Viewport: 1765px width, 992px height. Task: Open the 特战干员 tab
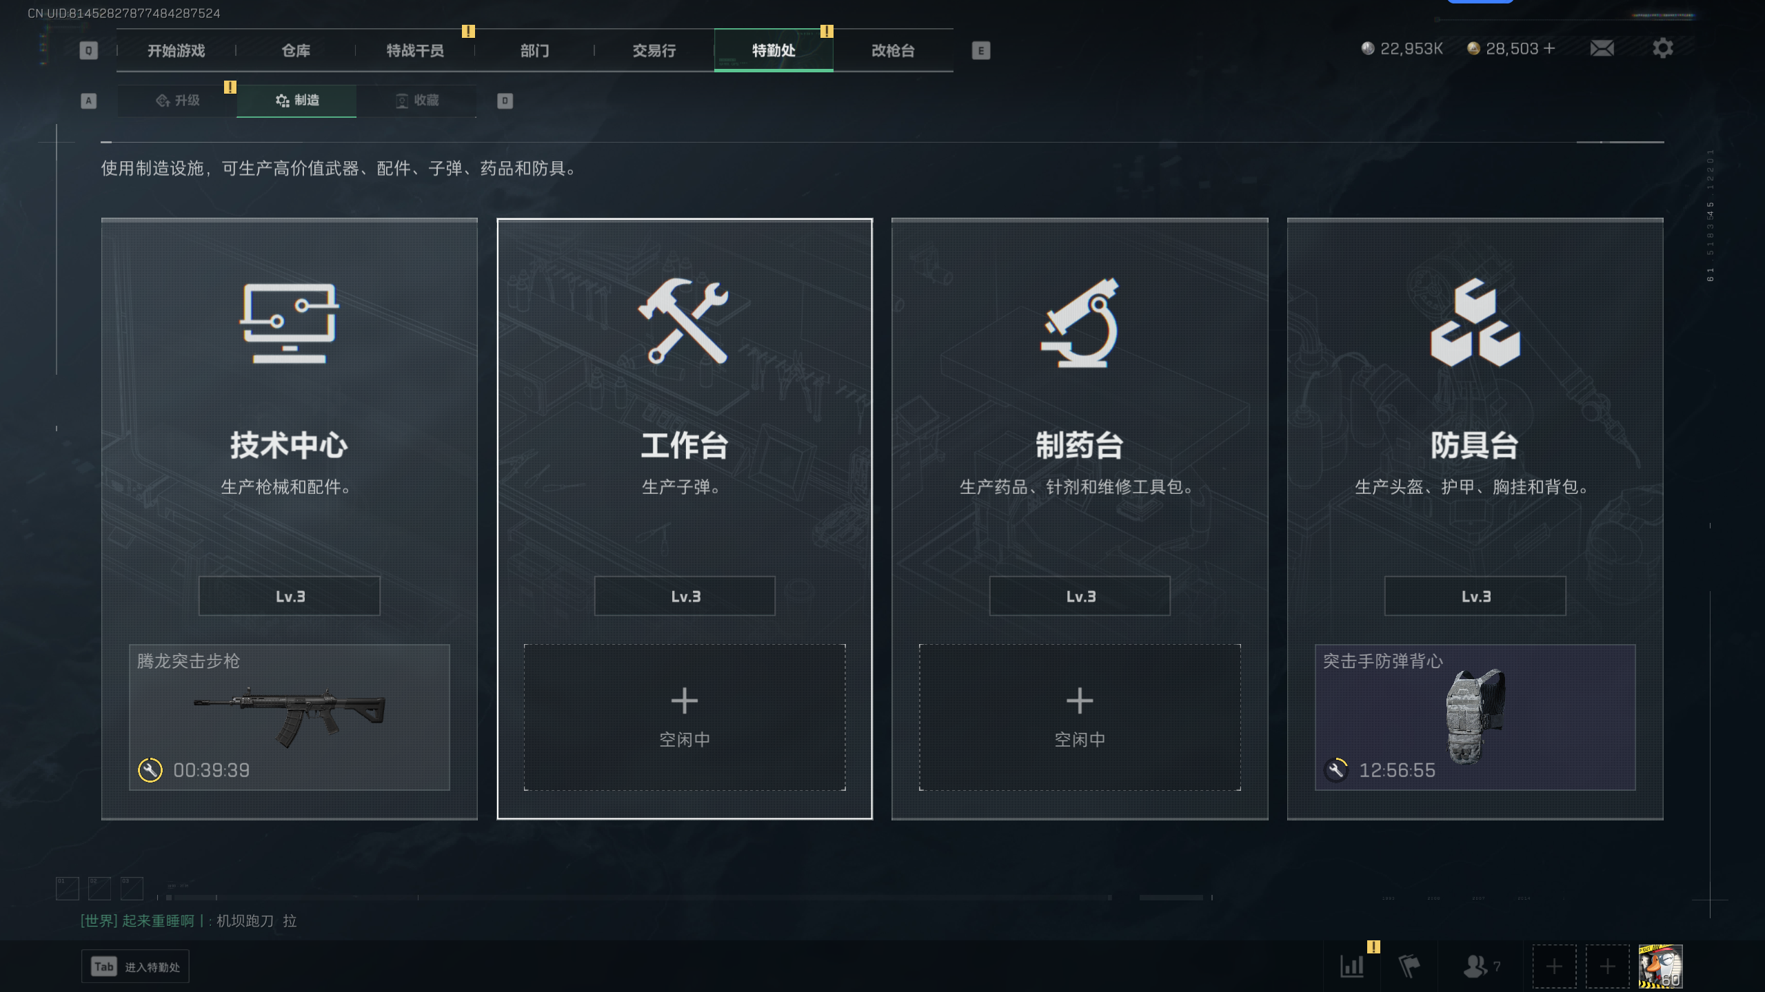(x=415, y=50)
